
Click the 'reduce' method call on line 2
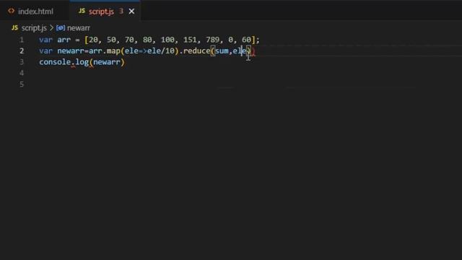pyautogui.click(x=197, y=51)
